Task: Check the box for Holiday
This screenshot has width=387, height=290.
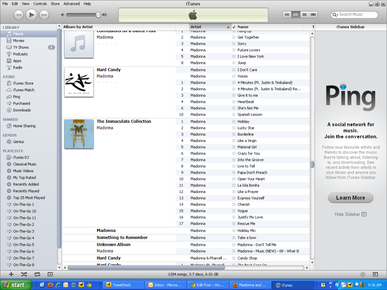Action: pos(234,122)
